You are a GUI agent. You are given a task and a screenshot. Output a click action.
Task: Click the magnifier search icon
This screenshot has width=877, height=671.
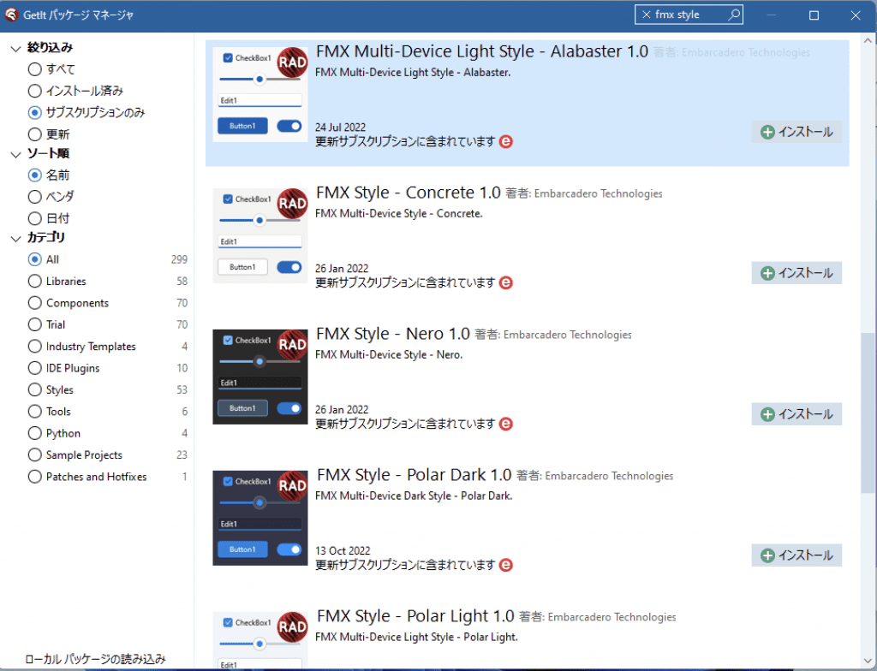[x=733, y=15]
